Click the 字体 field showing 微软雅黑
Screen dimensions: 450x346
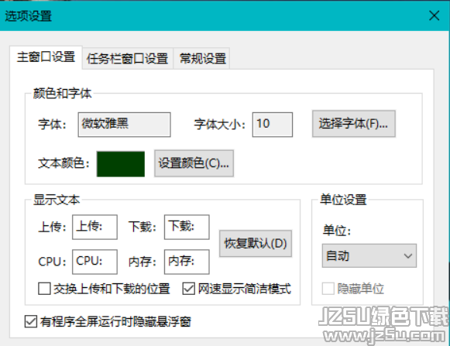coord(124,125)
